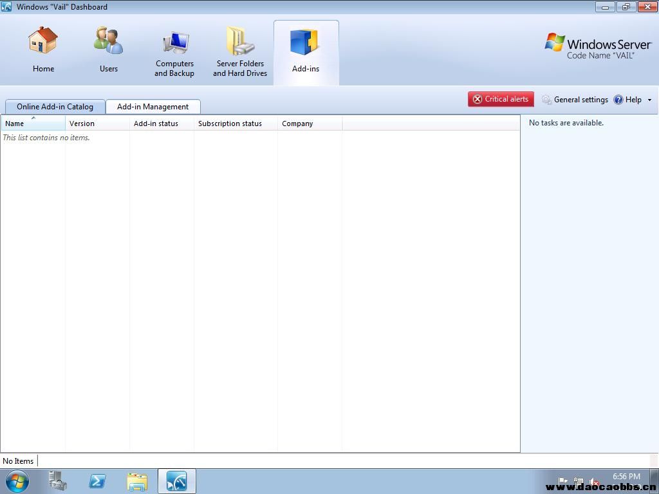
Task: Click the General settings gear icon
Action: click(547, 100)
